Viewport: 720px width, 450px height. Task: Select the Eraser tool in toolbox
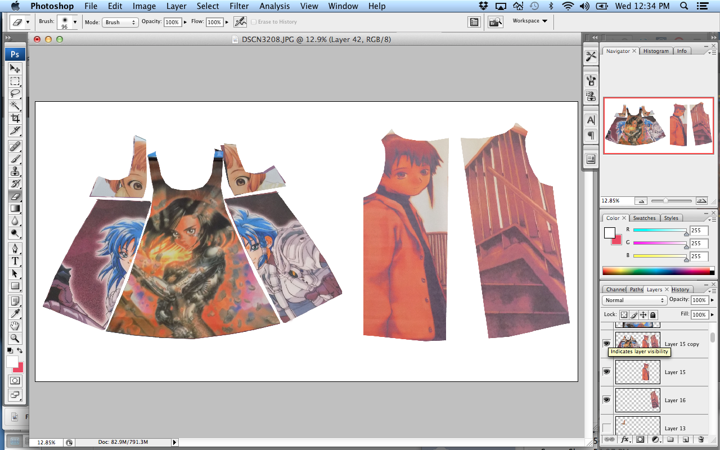(15, 196)
